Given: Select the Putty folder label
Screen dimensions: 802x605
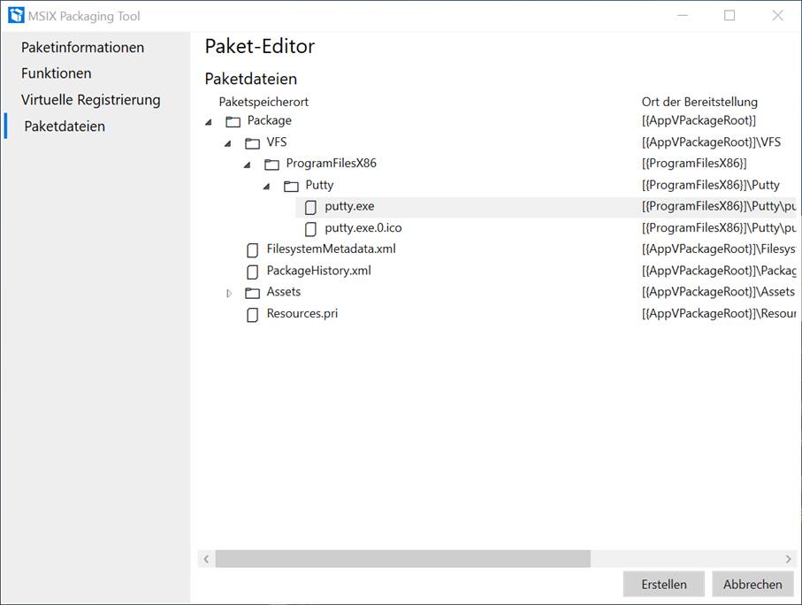Looking at the screenshot, I should tap(320, 185).
